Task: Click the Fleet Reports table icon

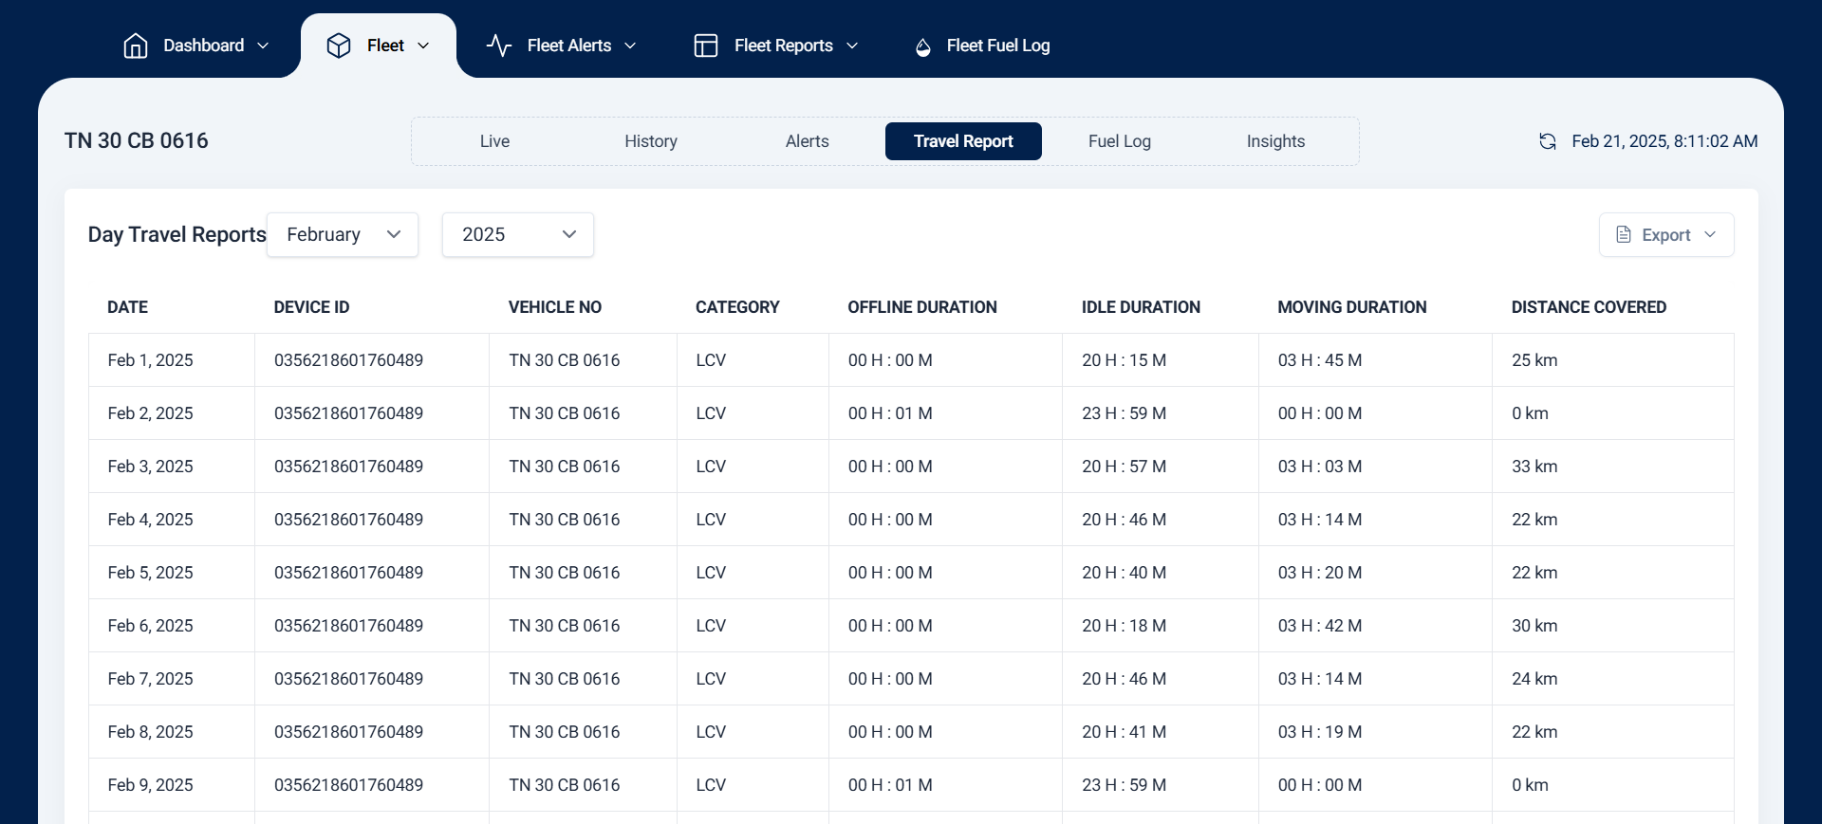Action: coord(706,46)
